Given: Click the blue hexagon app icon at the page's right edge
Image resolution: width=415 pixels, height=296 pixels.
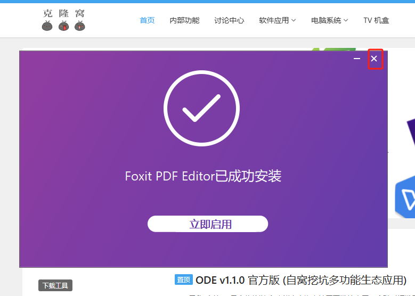Looking at the screenshot, I should (x=405, y=196).
